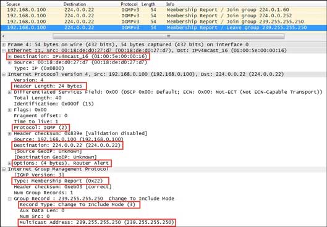Image resolution: width=327 pixels, height=227 pixels.
Task: Sort by the Destination column header
Action: click(75, 4)
